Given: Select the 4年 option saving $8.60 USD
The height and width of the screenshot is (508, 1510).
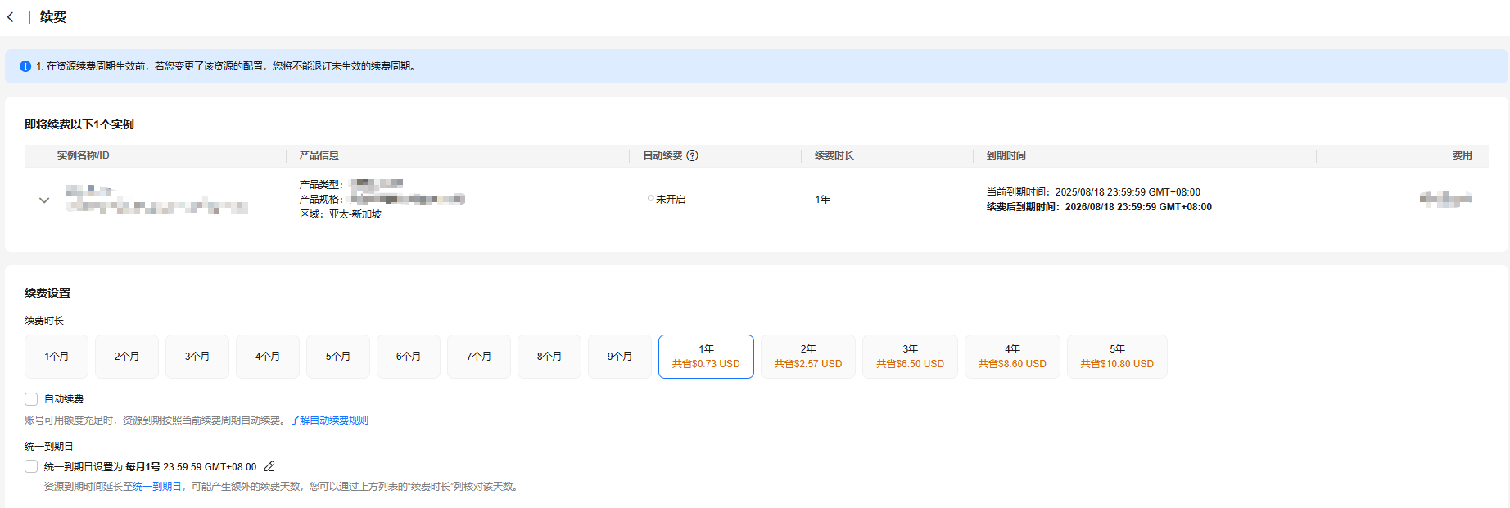Looking at the screenshot, I should pyautogui.click(x=1012, y=357).
